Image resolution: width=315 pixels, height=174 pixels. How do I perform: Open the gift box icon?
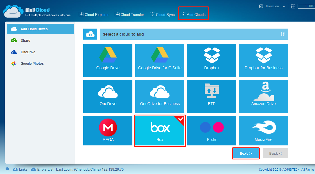293,6
